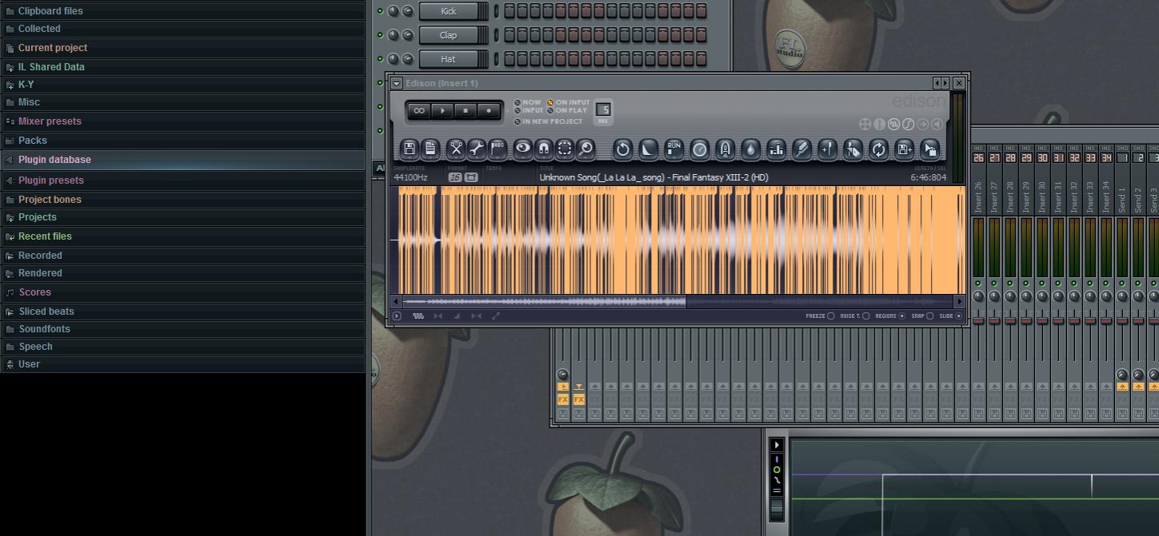Open the Equalize bars icon
The width and height of the screenshot is (1159, 536).
[776, 149]
